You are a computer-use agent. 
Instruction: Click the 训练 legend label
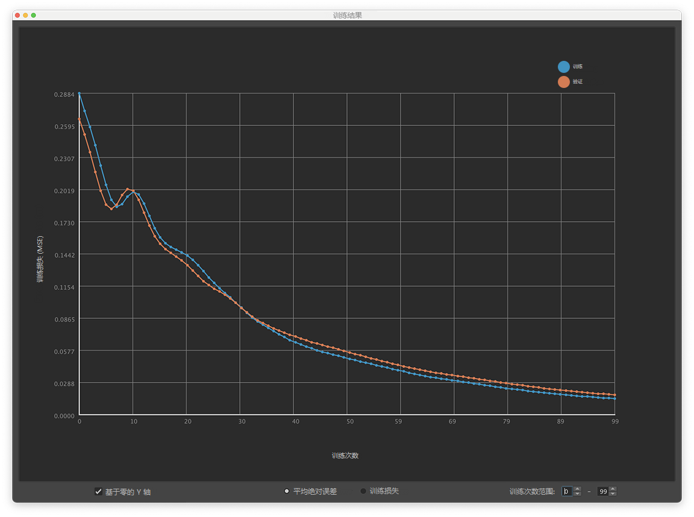pyautogui.click(x=578, y=67)
